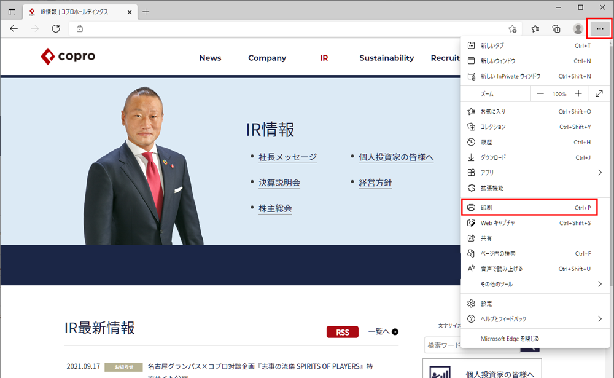Viewport: 614px width, 378px height.
Task: Click the copro logo
Action: coord(68,57)
